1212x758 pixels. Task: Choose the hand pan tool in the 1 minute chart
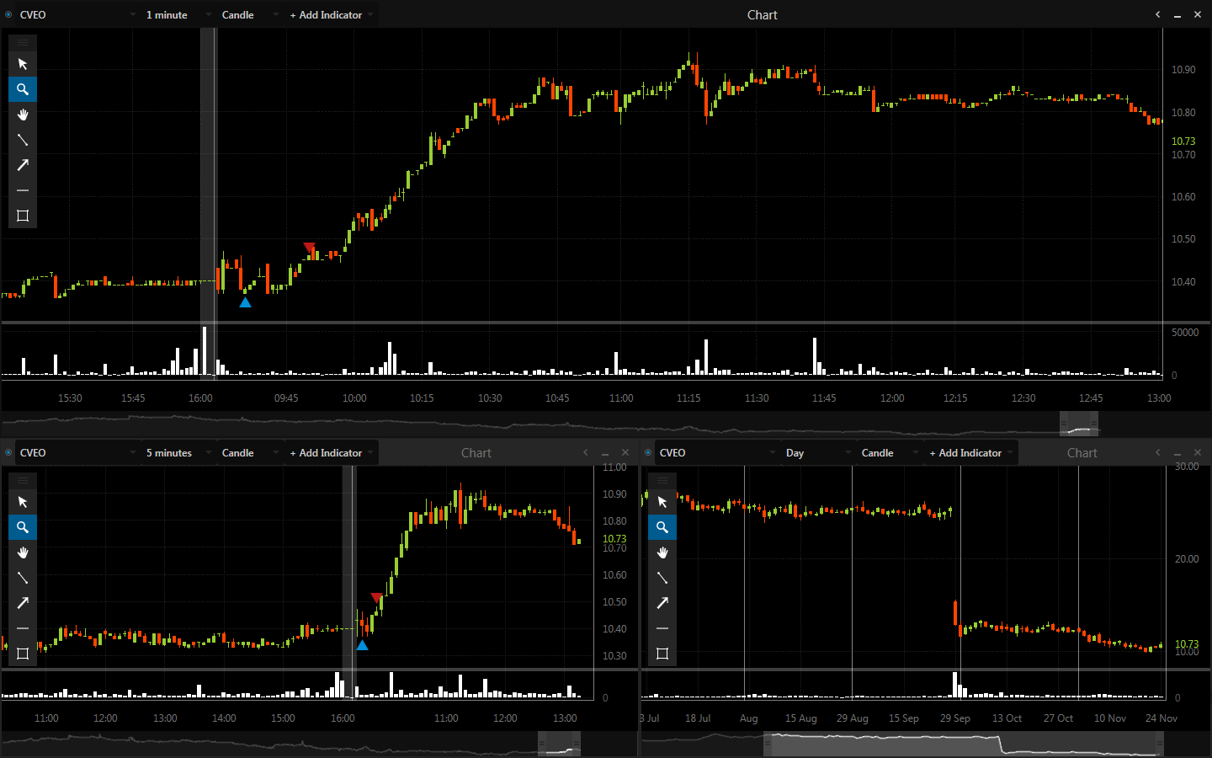[x=23, y=115]
